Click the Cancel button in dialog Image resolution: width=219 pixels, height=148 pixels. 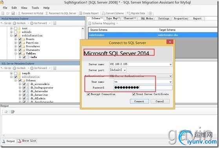(x=160, y=101)
